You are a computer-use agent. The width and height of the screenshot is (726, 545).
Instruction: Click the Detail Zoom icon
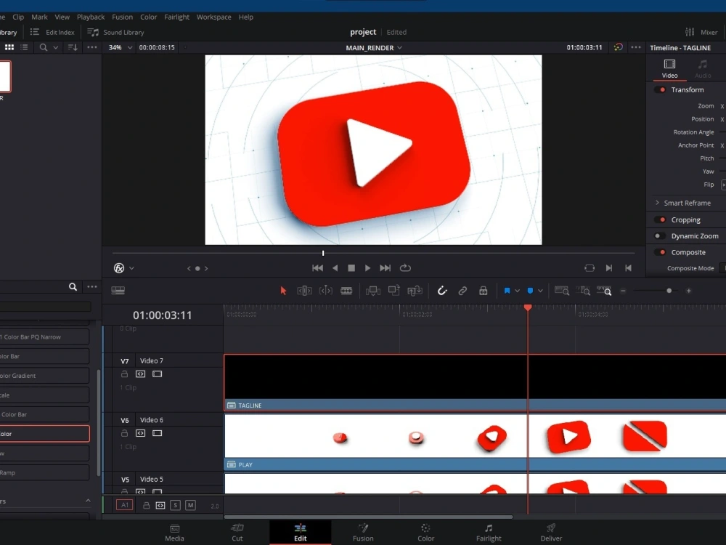click(x=583, y=291)
